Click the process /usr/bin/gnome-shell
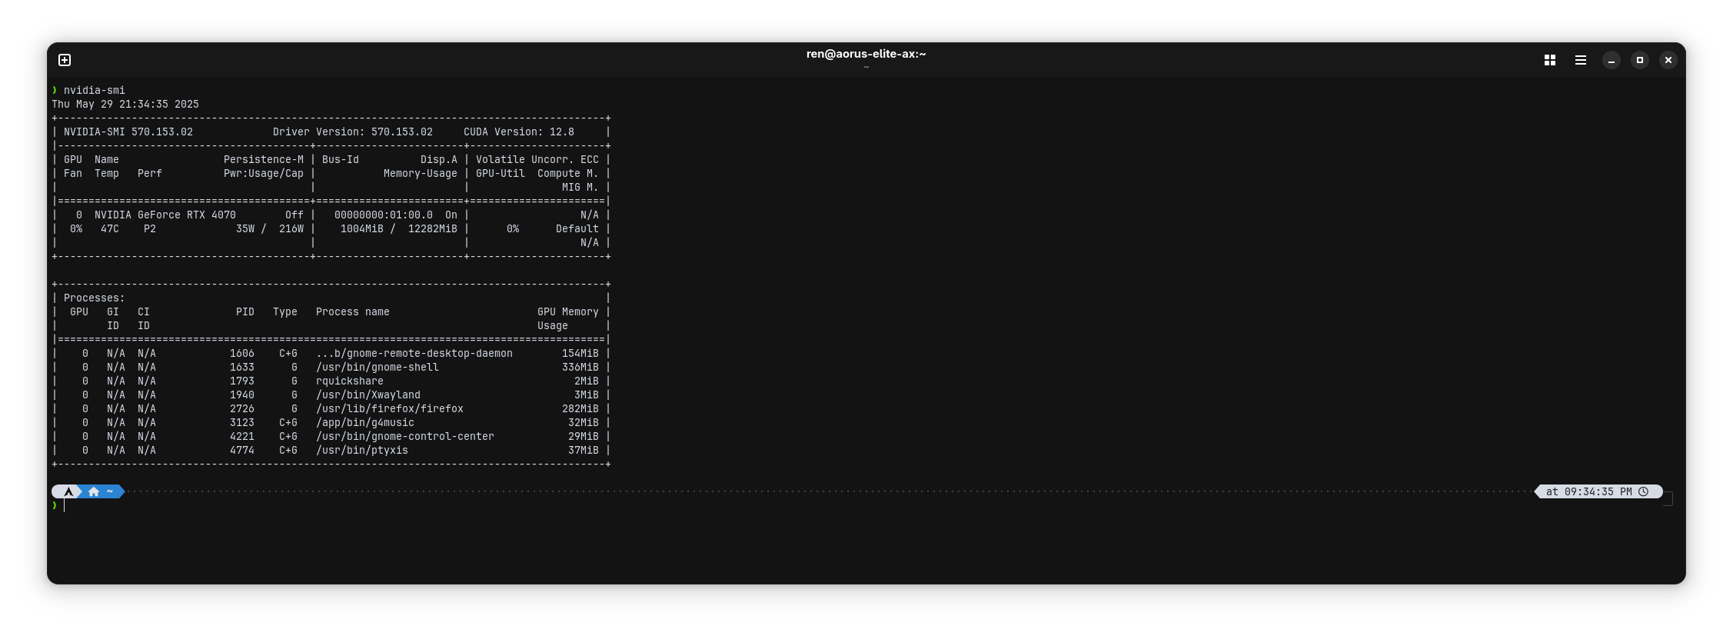Image resolution: width=1733 pixels, height=636 pixels. (x=378, y=367)
